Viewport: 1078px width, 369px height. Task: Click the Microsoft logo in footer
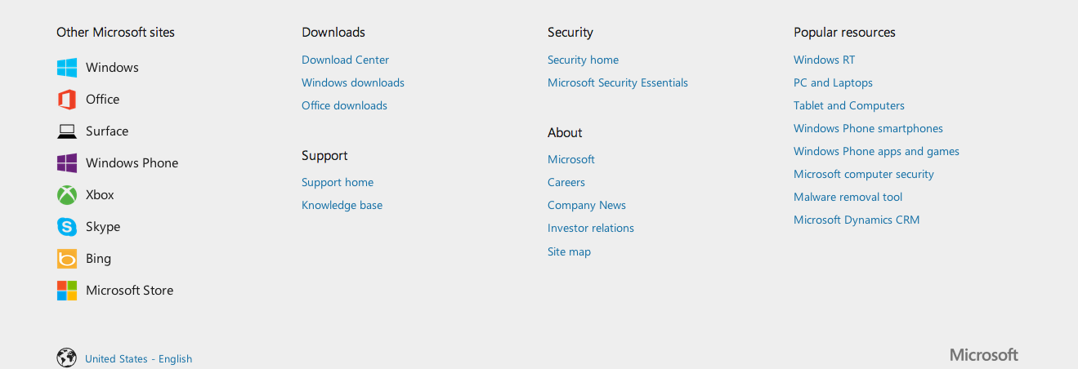[984, 355]
